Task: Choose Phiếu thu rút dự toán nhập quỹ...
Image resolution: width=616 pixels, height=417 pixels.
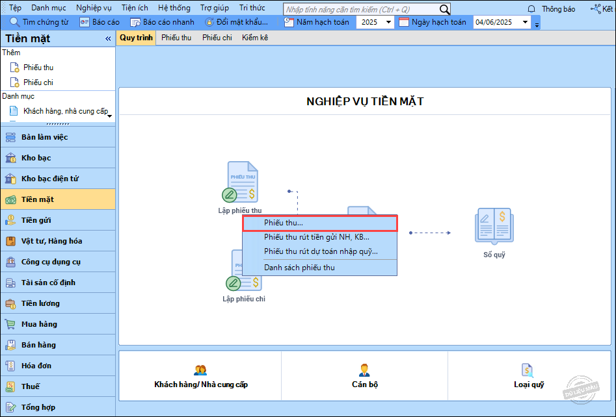Action: [x=320, y=251]
